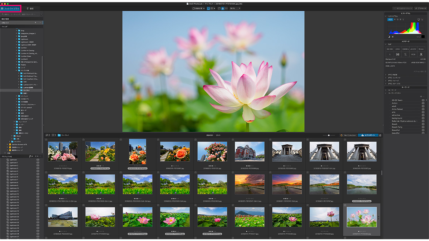Switch to the 設定 customize tab

30,8
